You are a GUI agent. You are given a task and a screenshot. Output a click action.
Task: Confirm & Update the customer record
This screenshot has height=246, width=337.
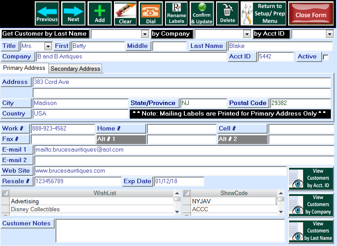202,13
